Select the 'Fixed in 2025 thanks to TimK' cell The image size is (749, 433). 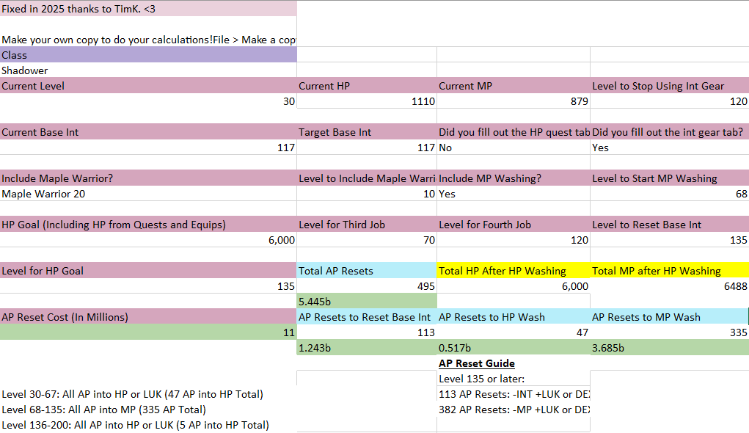tap(148, 9)
